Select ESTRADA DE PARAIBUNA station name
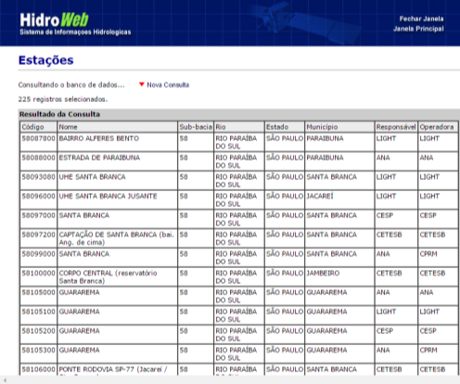Viewport: 460px width, 384px height. 99,158
